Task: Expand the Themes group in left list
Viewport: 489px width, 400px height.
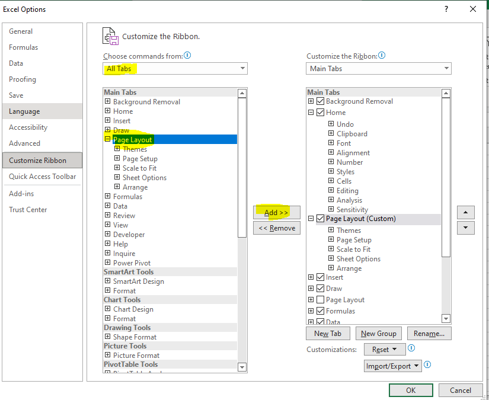Action: 117,149
